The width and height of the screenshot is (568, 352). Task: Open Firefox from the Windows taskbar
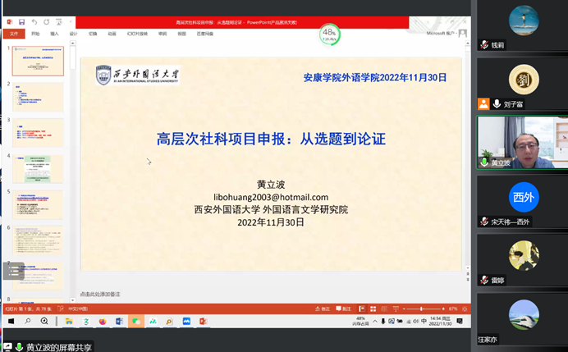(x=103, y=322)
